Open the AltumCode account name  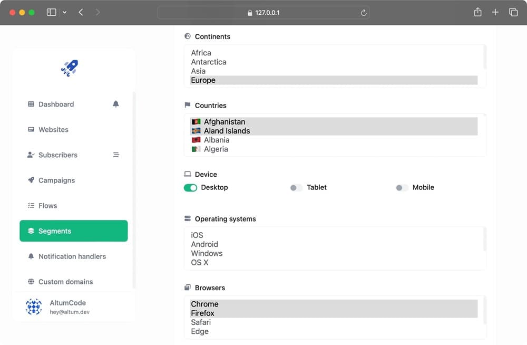[x=67, y=303]
